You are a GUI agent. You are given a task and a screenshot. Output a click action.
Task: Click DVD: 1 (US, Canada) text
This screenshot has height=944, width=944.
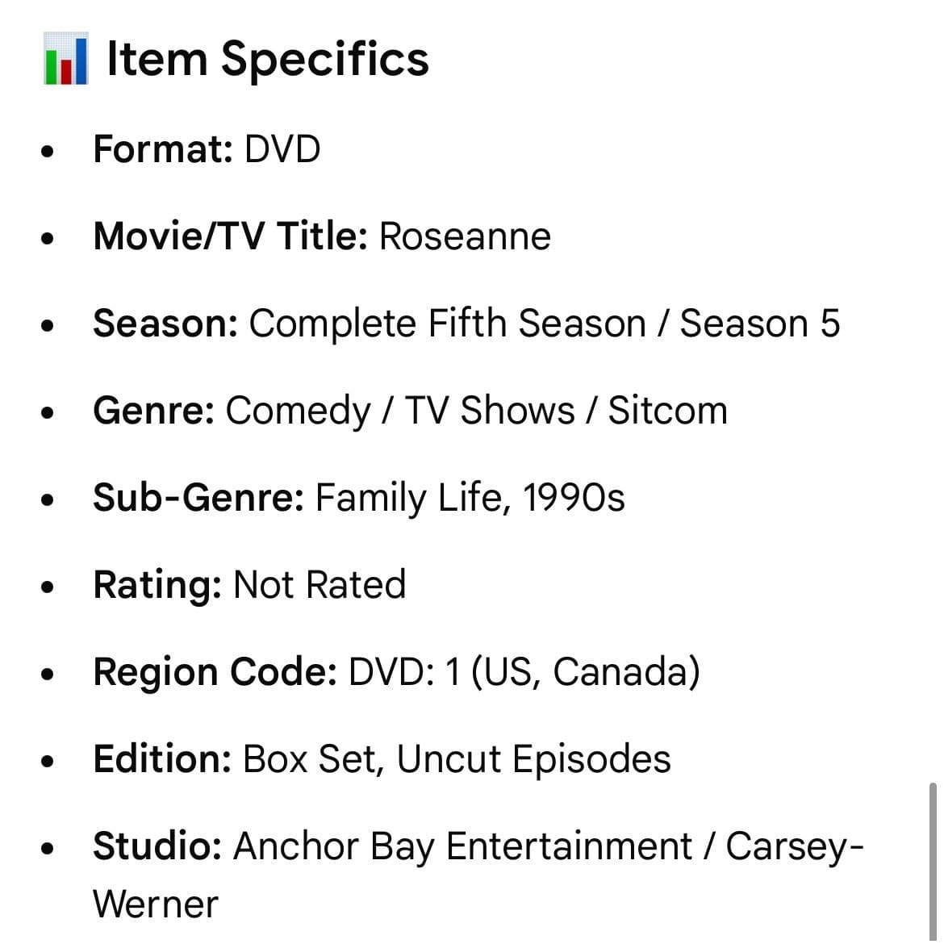pyautogui.click(x=524, y=672)
